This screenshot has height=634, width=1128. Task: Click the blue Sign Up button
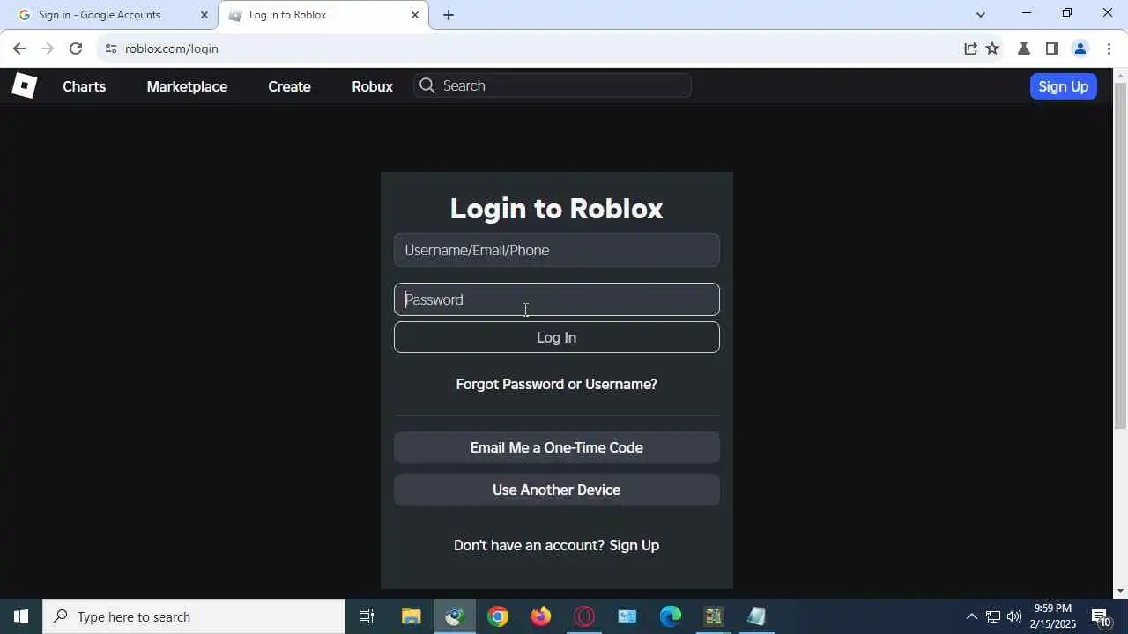[1063, 86]
